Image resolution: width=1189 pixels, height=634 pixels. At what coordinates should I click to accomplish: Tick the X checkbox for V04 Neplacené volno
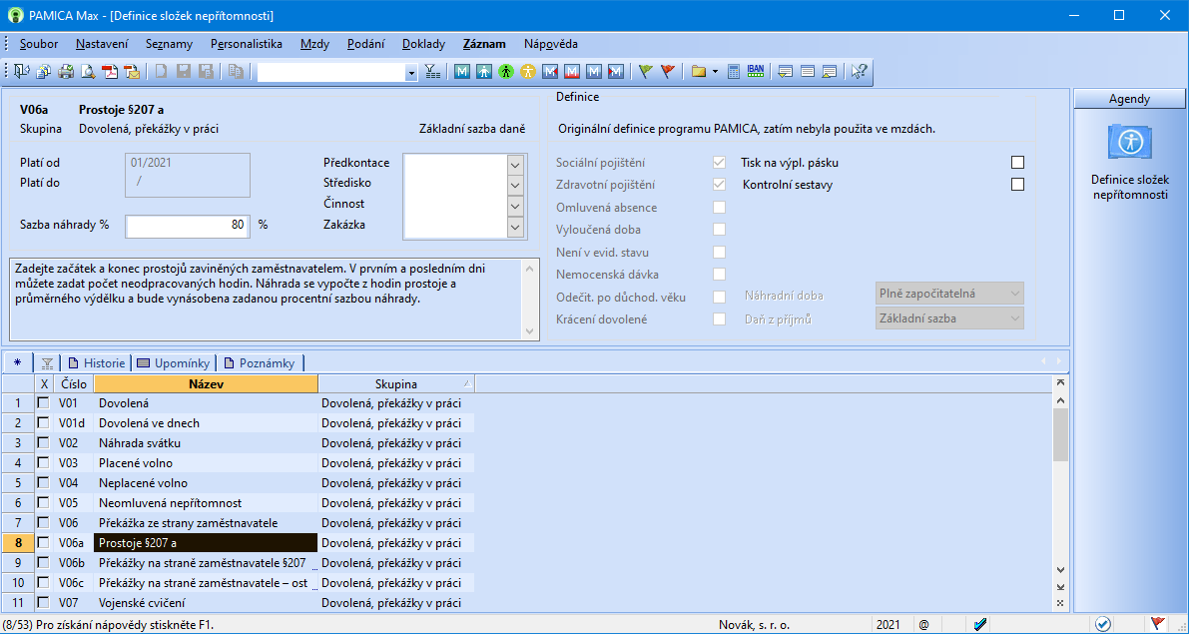point(44,483)
